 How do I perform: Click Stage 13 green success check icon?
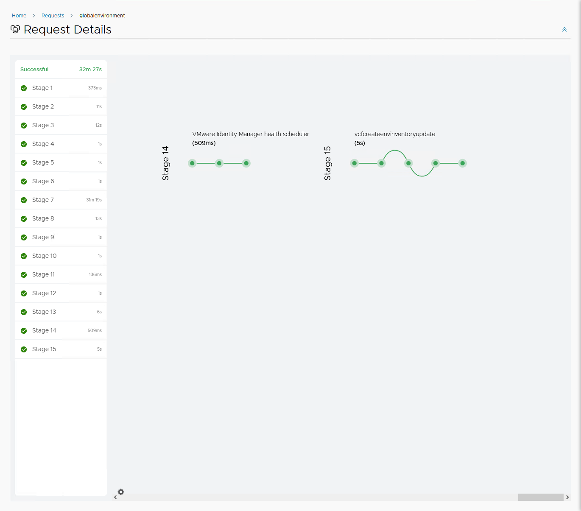[x=24, y=312]
